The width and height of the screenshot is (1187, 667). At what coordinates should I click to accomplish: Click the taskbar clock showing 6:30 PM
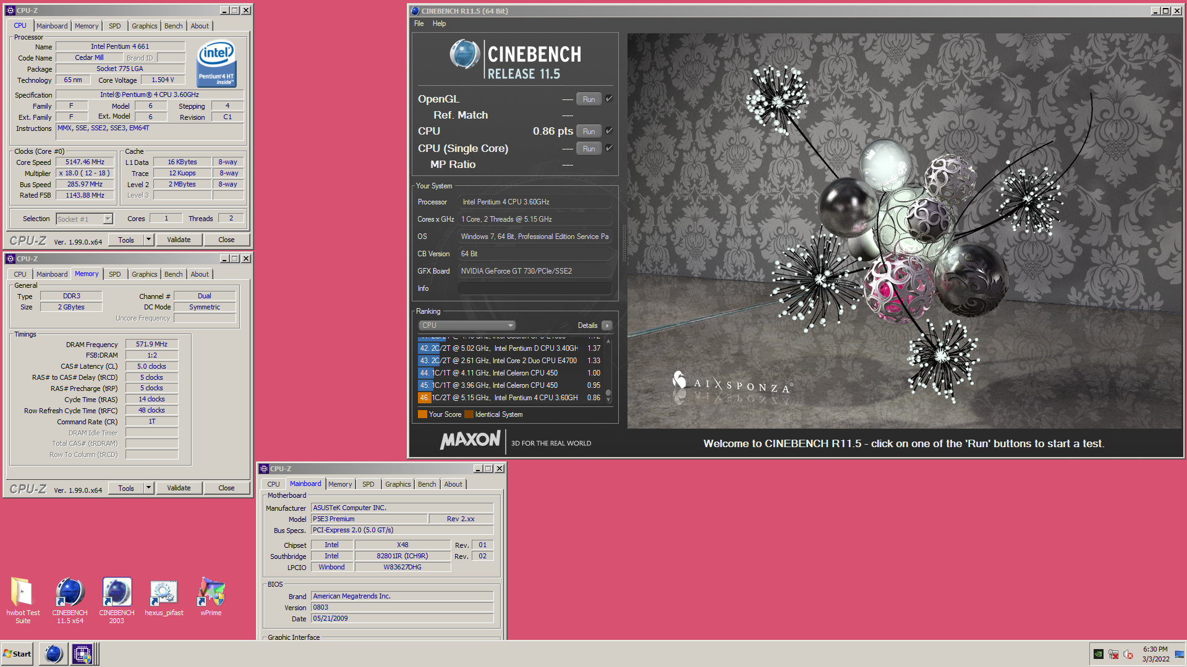click(x=1155, y=653)
